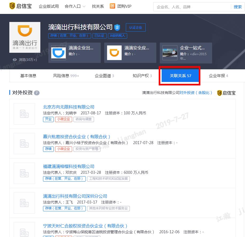The width and height of the screenshot is (245, 237).
Task: Click placeholder icon for 北京方向无限科技有限公司
Action: click(x=24, y=114)
